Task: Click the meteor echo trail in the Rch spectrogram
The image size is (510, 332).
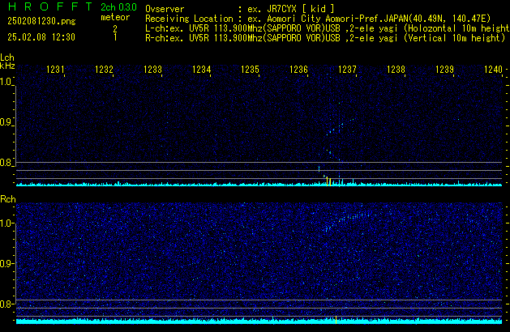Action: [348, 221]
